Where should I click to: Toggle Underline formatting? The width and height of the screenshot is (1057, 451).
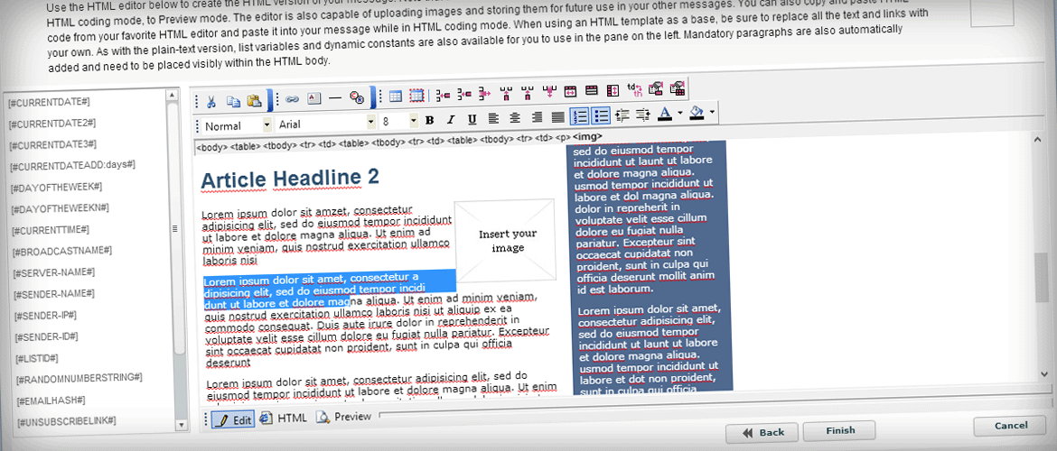pyautogui.click(x=472, y=119)
